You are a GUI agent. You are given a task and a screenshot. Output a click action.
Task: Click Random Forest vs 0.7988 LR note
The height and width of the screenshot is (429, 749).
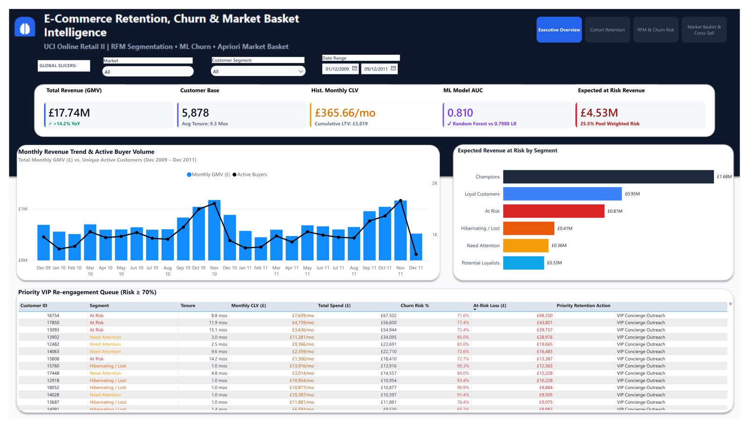click(x=482, y=124)
